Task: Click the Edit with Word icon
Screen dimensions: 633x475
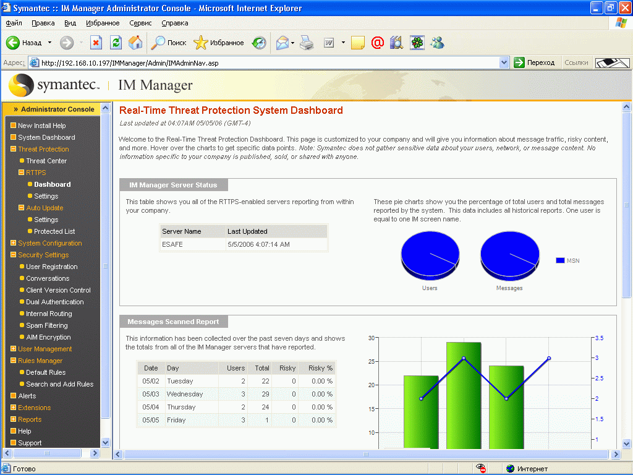Action: coord(329,43)
